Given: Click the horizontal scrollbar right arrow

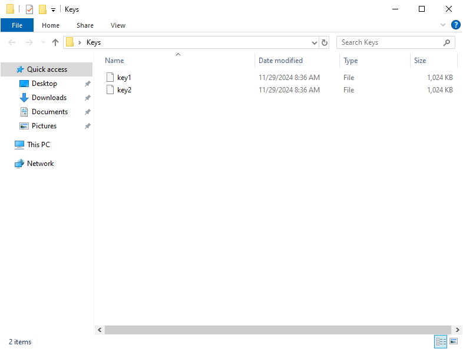Looking at the screenshot, I should pyautogui.click(x=457, y=330).
